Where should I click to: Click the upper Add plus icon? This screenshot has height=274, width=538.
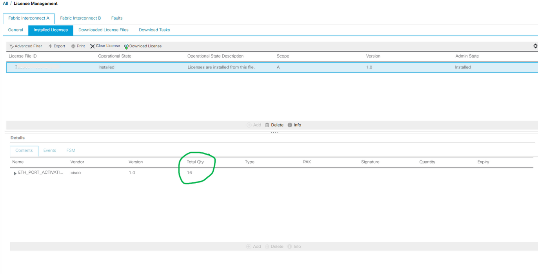click(x=249, y=125)
